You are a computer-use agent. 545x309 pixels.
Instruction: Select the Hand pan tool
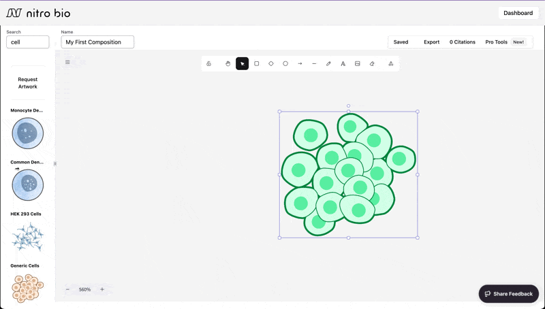click(x=228, y=63)
